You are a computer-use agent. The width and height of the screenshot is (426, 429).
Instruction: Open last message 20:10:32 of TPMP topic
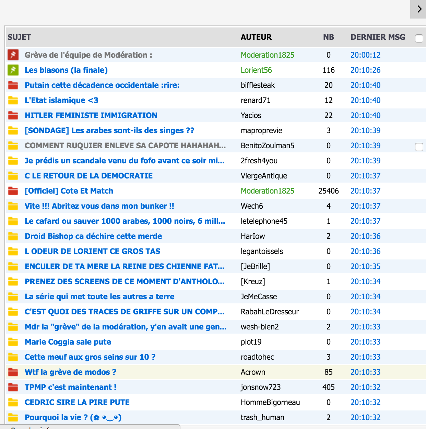pos(365,387)
